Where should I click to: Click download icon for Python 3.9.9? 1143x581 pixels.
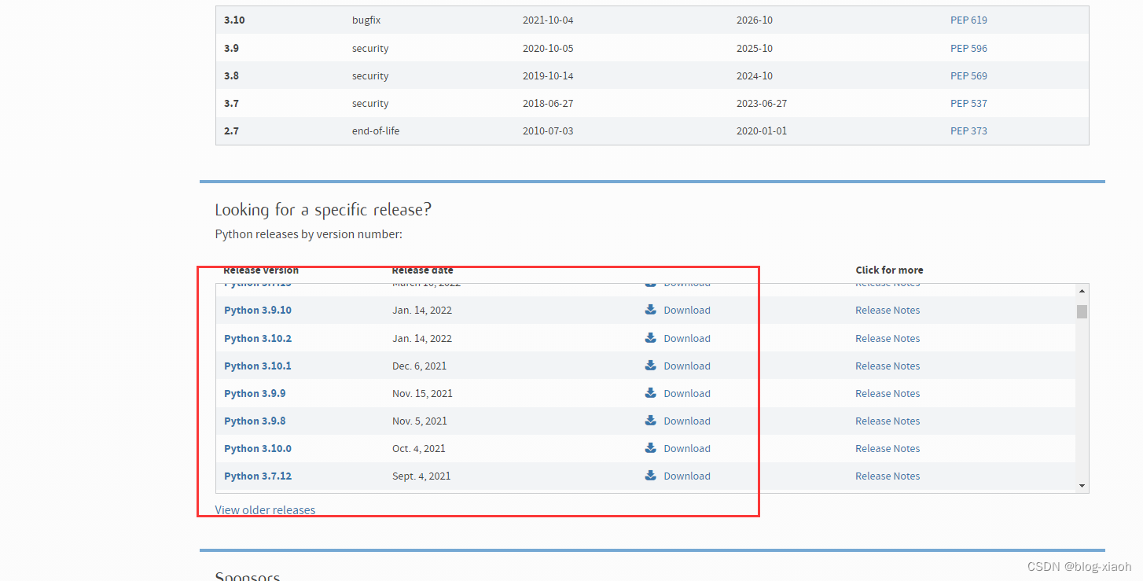click(650, 393)
